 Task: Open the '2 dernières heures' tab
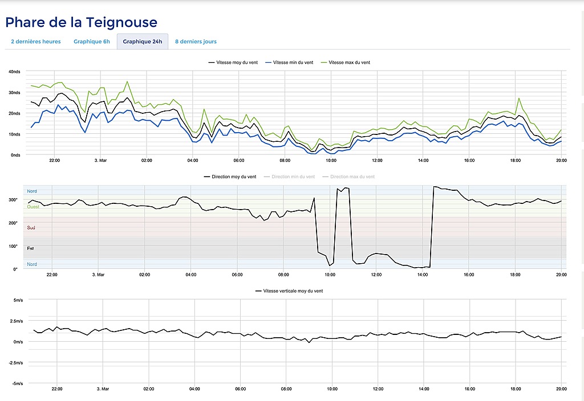tap(36, 42)
